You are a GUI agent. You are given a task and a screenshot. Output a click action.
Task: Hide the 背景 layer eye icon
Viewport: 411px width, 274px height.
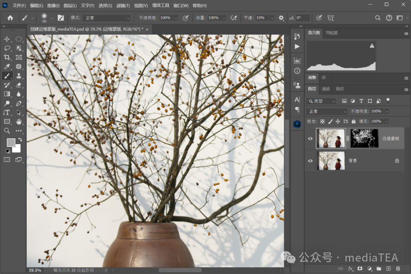pyautogui.click(x=311, y=161)
